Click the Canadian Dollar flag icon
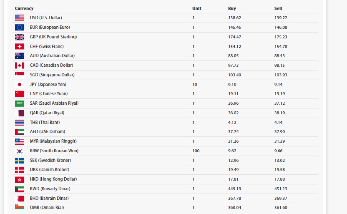This screenshot has width=347, height=214. [20, 65]
